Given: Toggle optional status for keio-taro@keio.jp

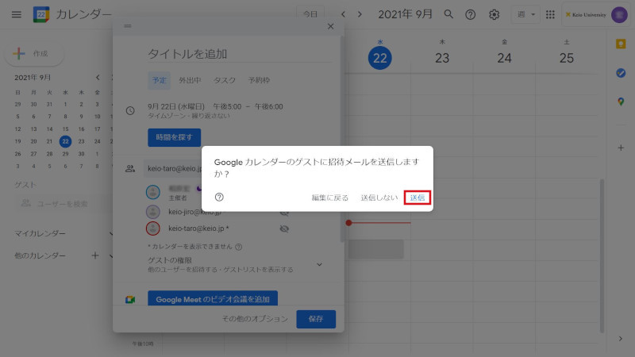Looking at the screenshot, I should (x=284, y=228).
